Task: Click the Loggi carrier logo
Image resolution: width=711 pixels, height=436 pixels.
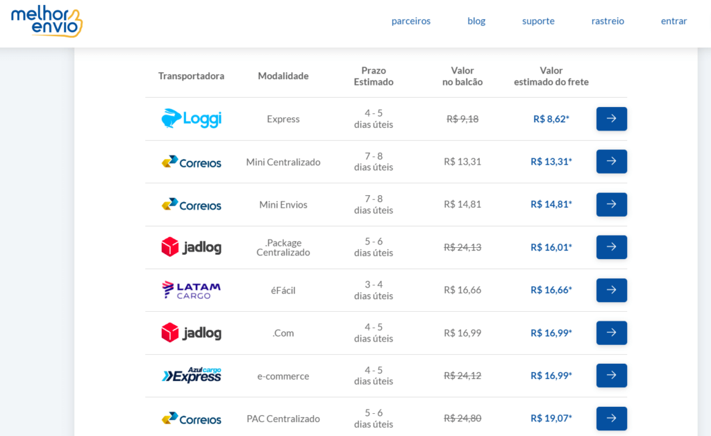Action: pos(191,119)
